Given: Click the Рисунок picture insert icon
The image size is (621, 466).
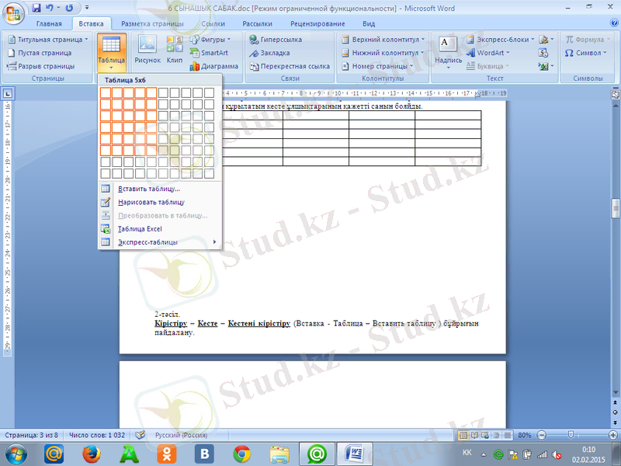Looking at the screenshot, I should [147, 50].
